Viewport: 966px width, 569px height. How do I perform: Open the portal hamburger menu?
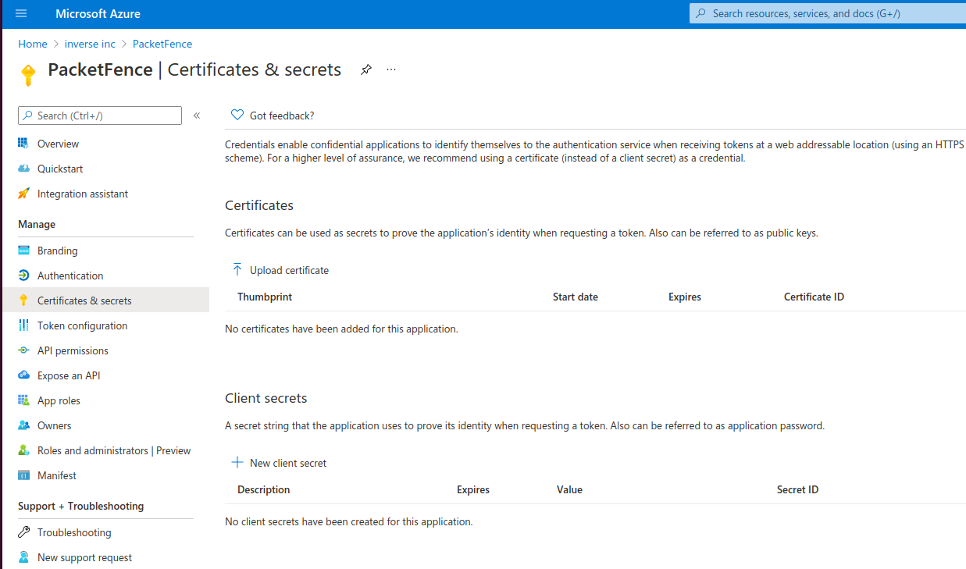point(21,13)
